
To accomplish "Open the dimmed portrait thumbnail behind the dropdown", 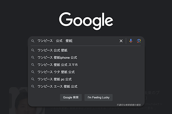I will pyautogui.click(x=18, y=101).
